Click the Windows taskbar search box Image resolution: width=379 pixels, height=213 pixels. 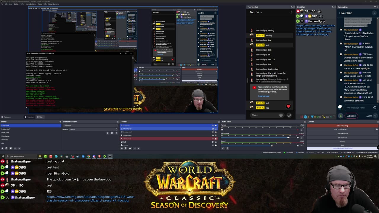21,156
